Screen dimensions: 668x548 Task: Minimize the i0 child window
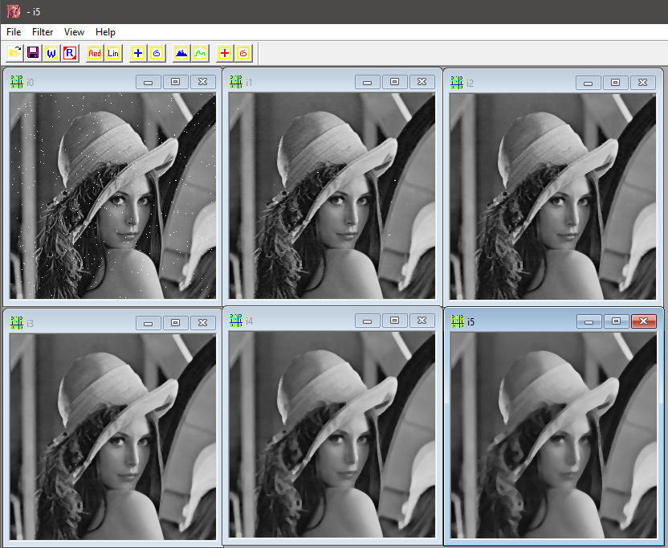149,82
